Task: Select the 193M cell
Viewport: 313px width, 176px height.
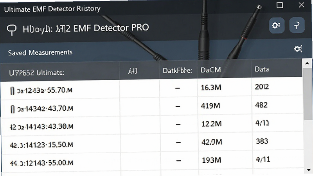Action: (211, 160)
